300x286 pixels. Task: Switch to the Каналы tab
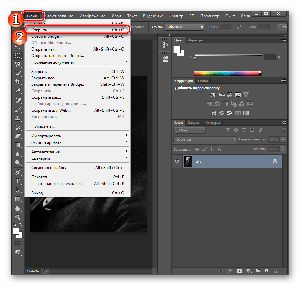[x=194, y=122]
